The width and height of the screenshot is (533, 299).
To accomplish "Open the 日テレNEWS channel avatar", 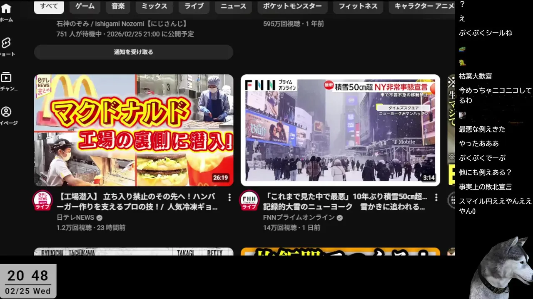I will point(42,200).
